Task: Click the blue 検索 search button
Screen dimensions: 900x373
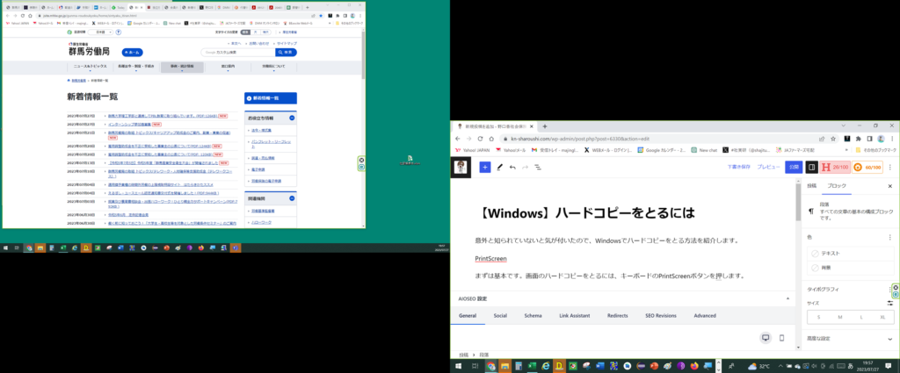Action: pos(286,52)
